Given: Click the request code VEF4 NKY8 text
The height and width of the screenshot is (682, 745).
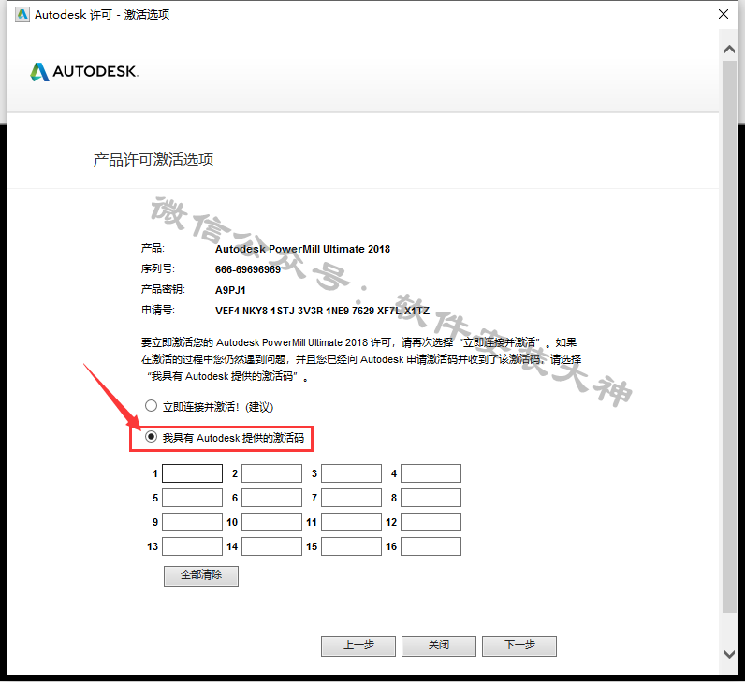Looking at the screenshot, I should pyautogui.click(x=322, y=311).
